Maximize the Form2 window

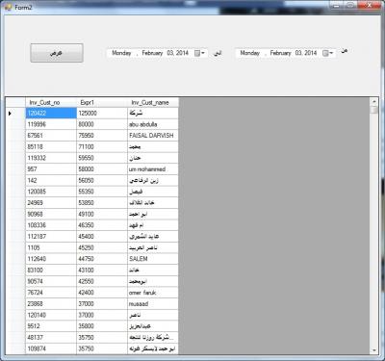pos(351,5)
